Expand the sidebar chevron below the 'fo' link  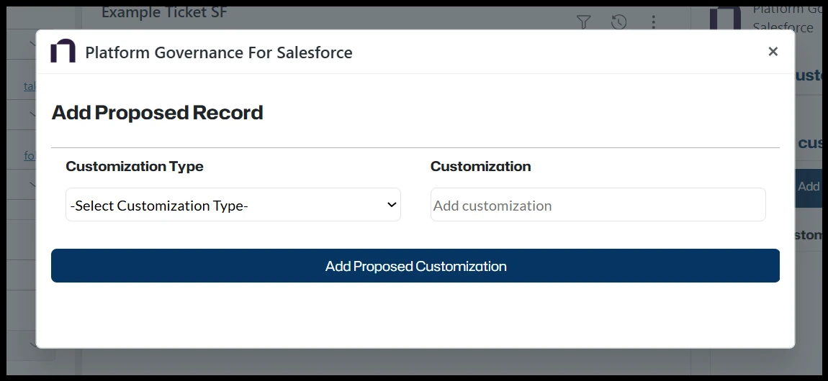click(x=33, y=183)
